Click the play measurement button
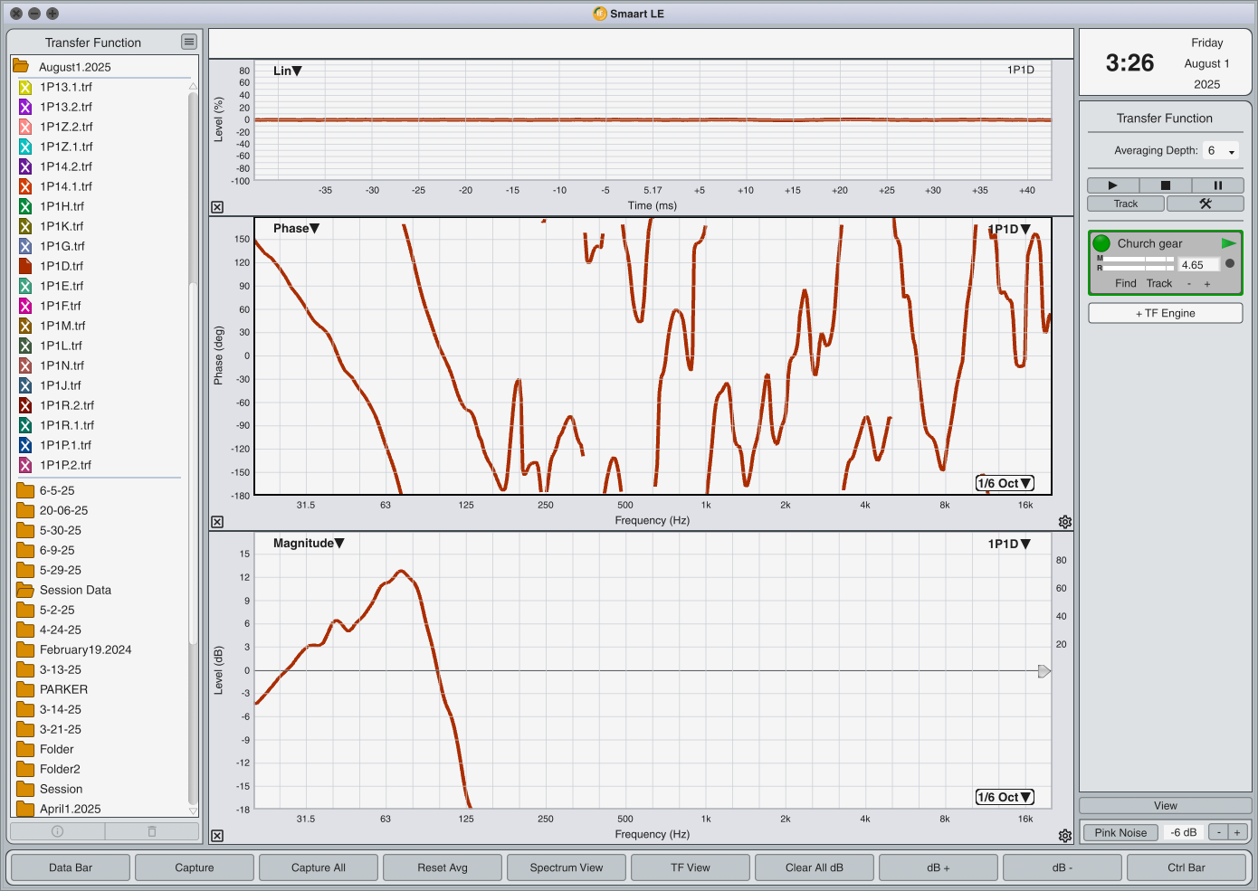The height and width of the screenshot is (891, 1258). point(1112,185)
